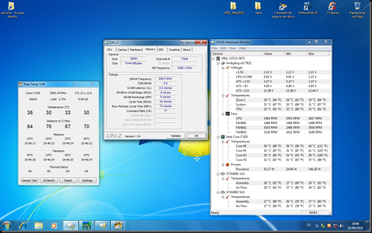Click the CPU-Z title bar icon

pyautogui.click(x=107, y=43)
